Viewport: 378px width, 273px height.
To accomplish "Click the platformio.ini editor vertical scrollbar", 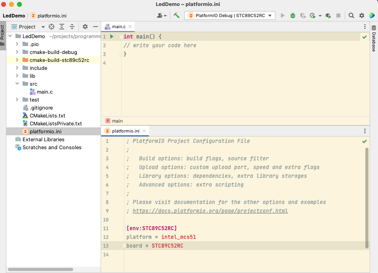I will point(367,198).
